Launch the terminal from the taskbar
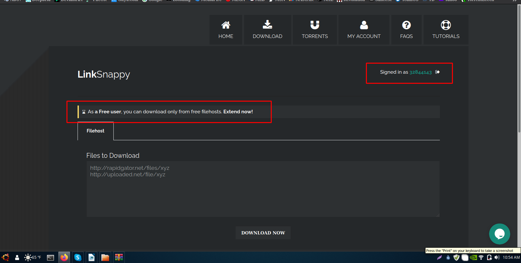521x263 pixels. coord(51,257)
